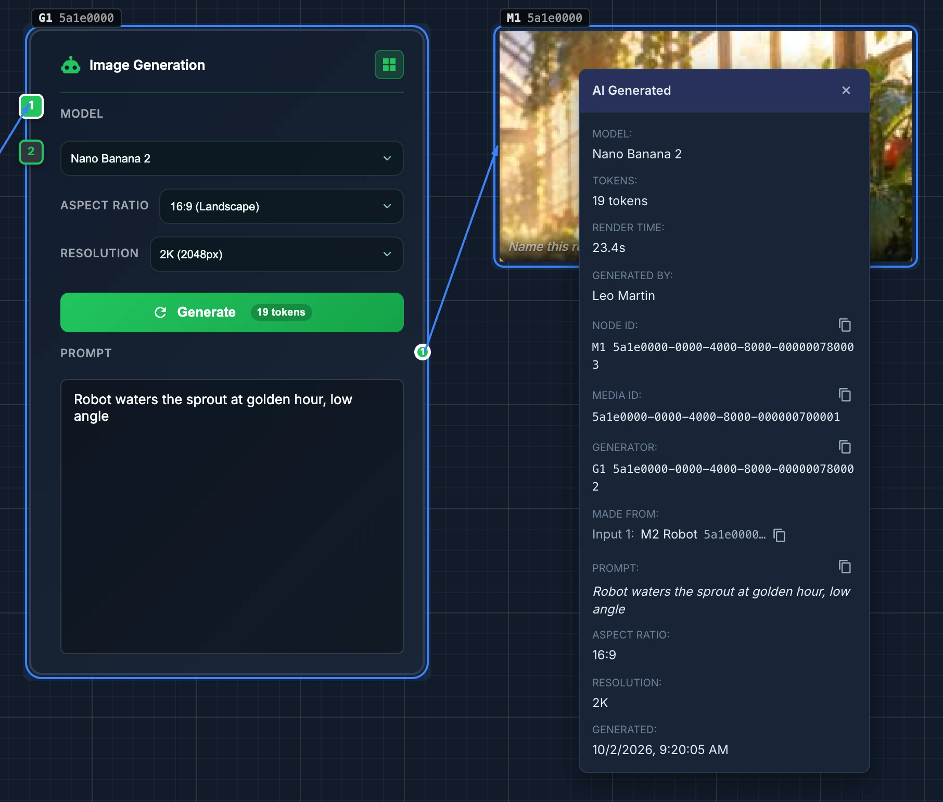
Task: Click the Media ID 5a1e0000-0000-4000-8000-000000700001 text
Action: point(716,417)
